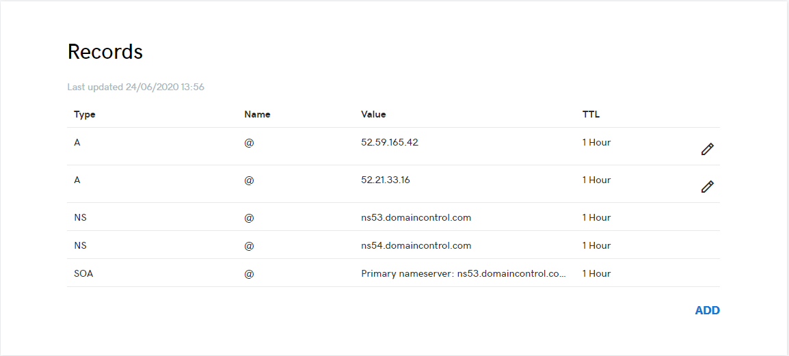The width and height of the screenshot is (789, 356).
Task: Edit the A record for 52.21.33.16
Action: point(707,187)
